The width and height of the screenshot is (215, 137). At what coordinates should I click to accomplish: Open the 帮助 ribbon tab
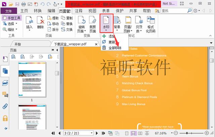tap(147, 11)
